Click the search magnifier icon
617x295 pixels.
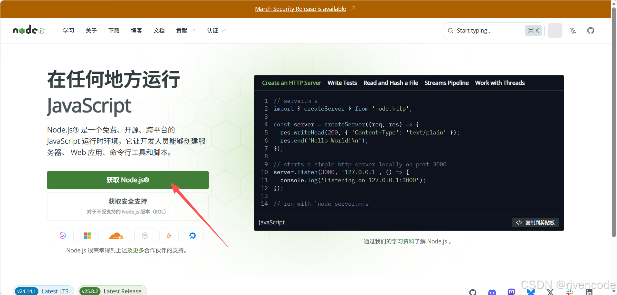tap(450, 31)
